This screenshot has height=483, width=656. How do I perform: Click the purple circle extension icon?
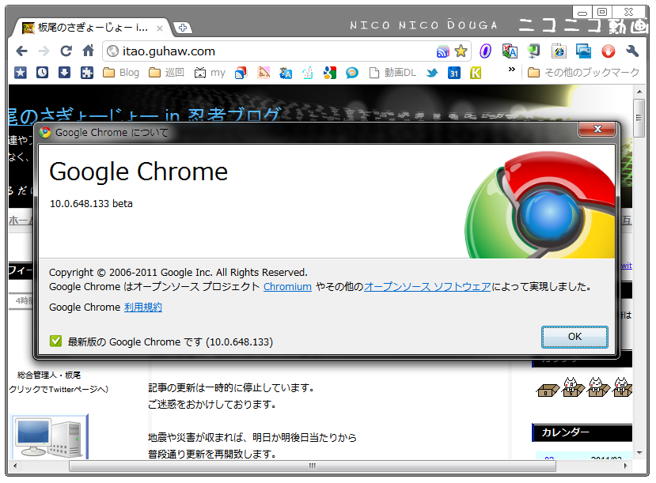(485, 51)
